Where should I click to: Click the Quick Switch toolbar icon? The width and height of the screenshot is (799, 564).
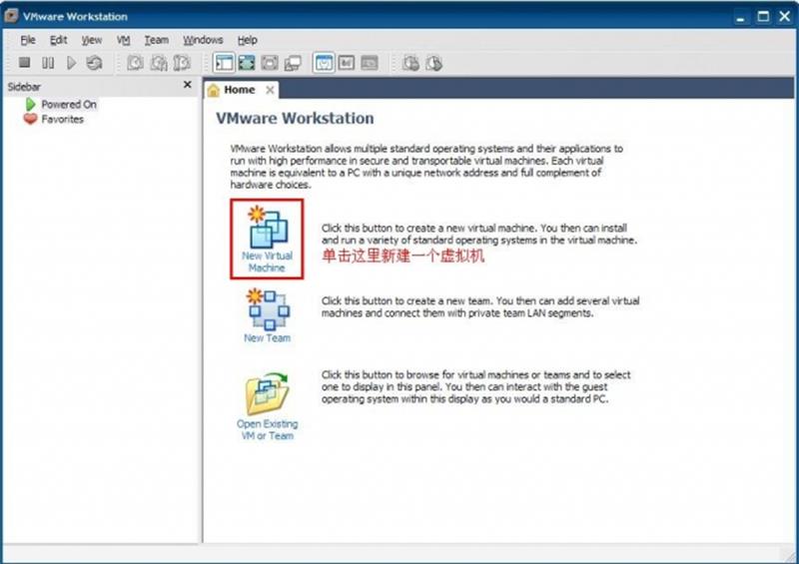point(270,63)
